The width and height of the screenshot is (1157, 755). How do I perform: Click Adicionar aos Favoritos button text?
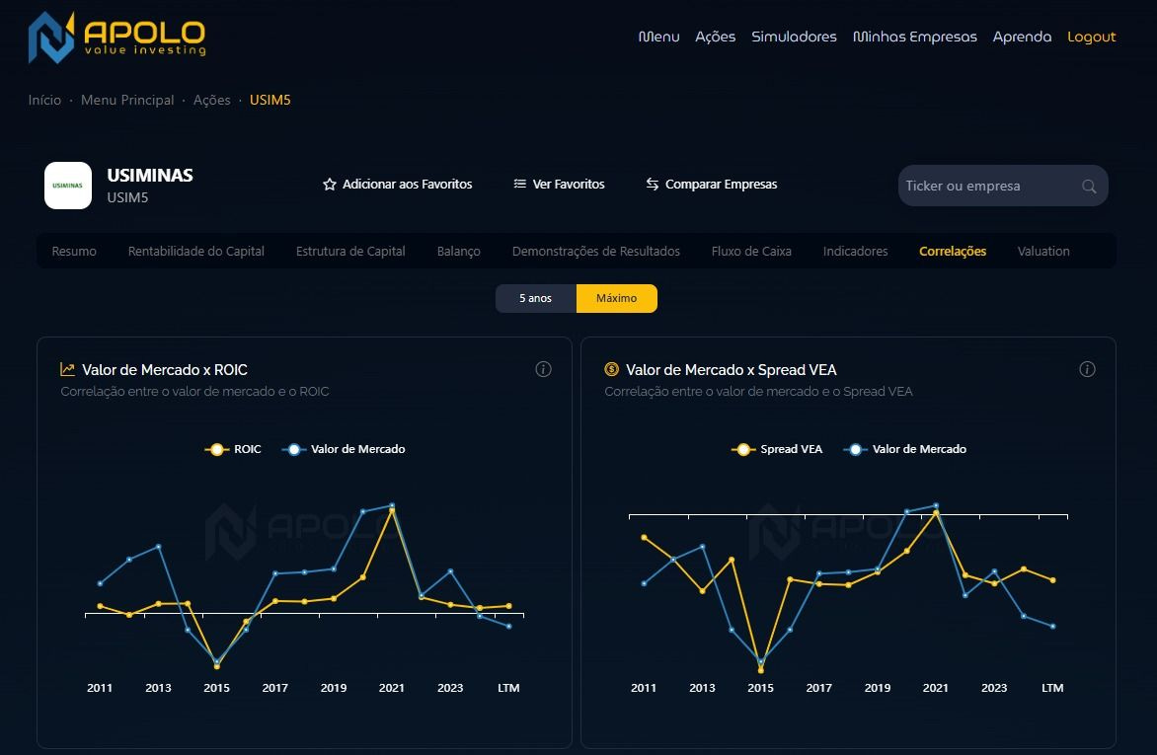408,185
